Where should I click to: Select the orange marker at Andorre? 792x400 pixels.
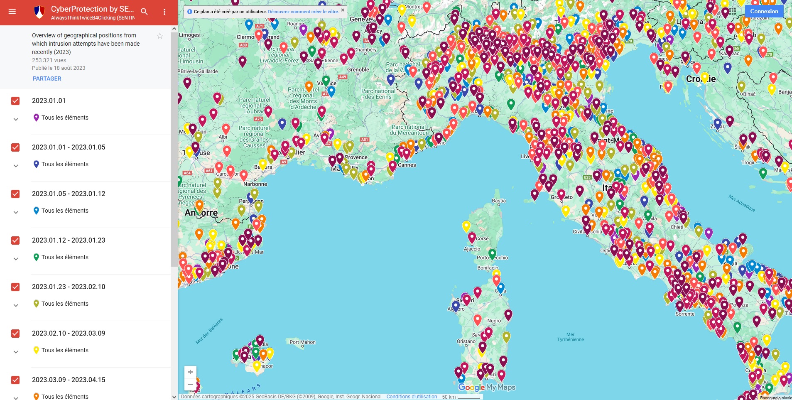pyautogui.click(x=199, y=206)
